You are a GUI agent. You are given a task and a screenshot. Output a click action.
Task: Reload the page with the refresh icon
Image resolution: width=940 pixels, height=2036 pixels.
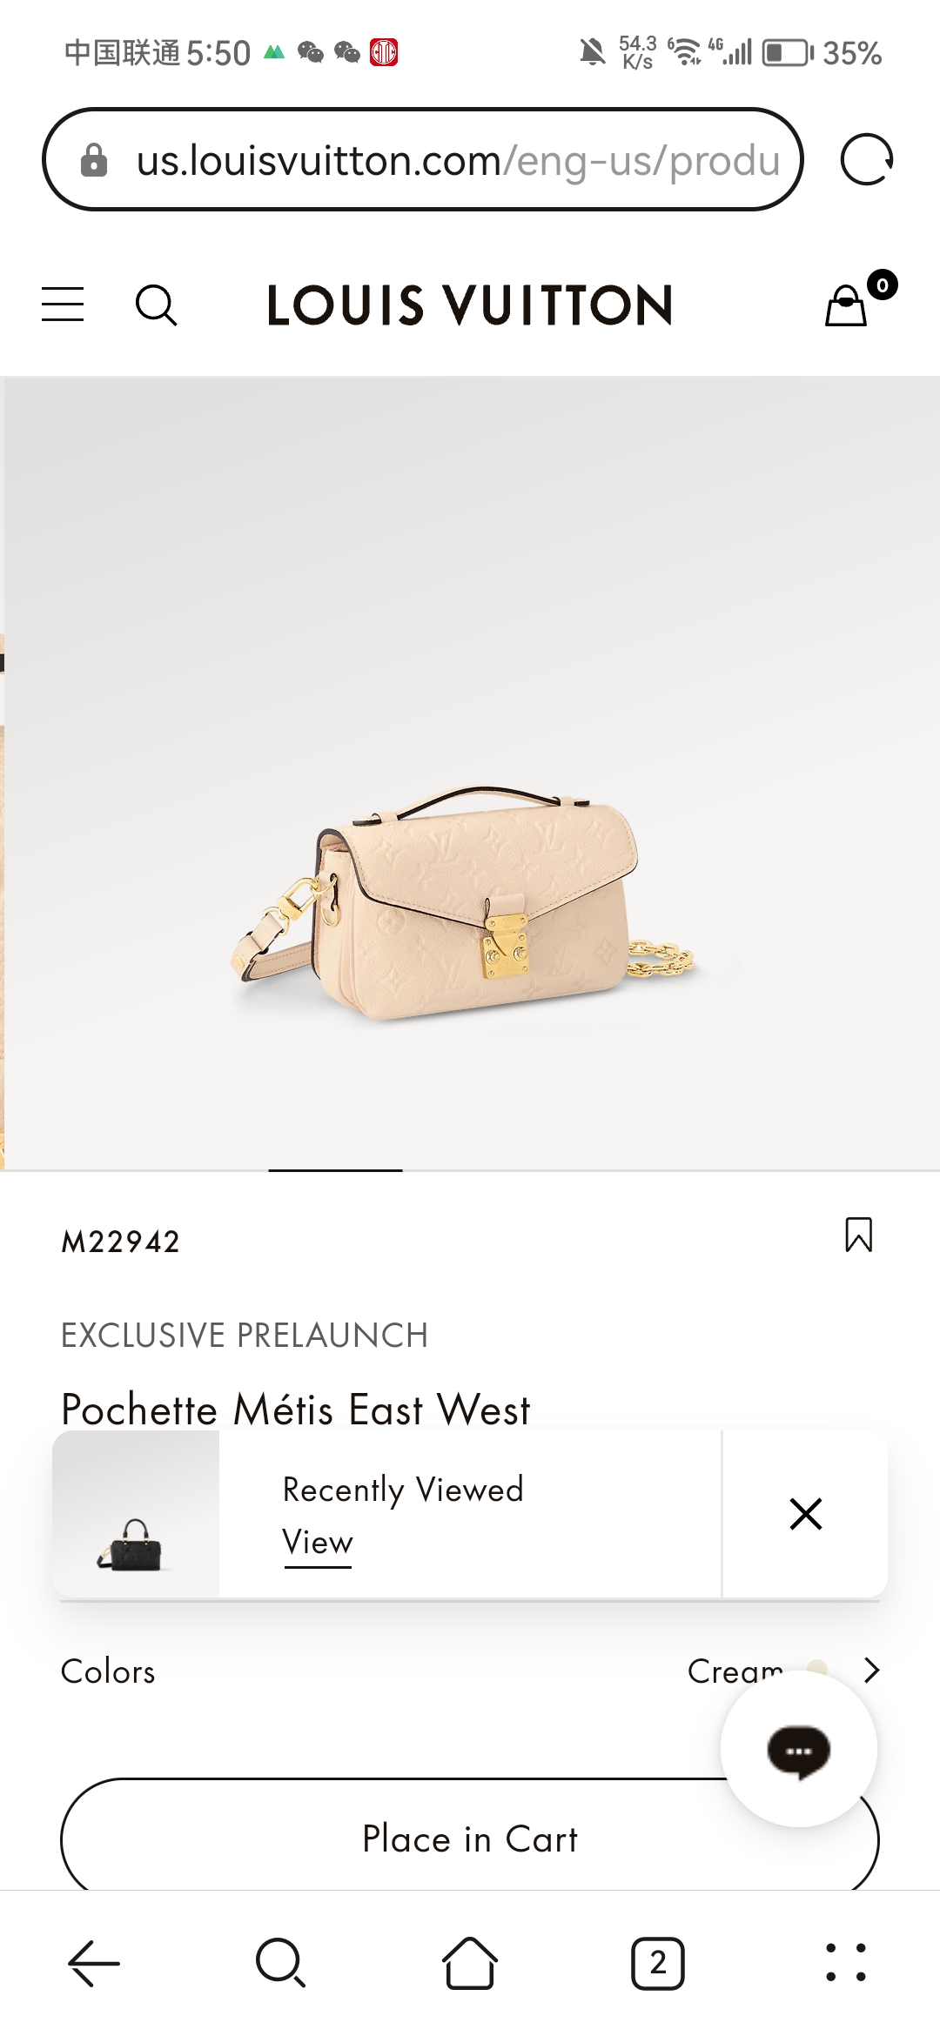click(867, 160)
